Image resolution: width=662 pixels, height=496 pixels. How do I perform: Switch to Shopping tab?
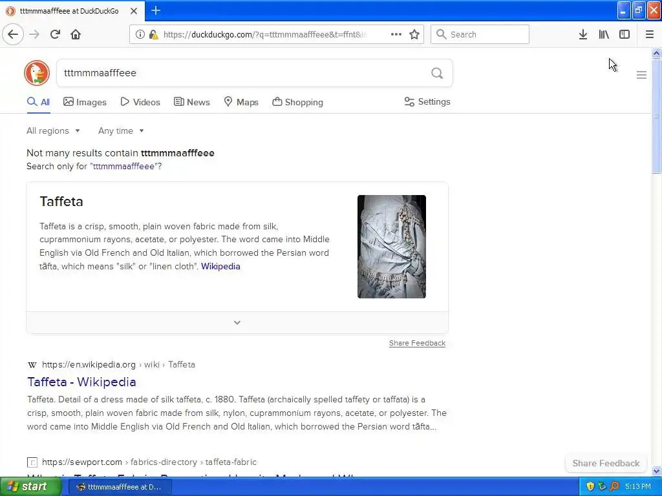[x=297, y=102]
